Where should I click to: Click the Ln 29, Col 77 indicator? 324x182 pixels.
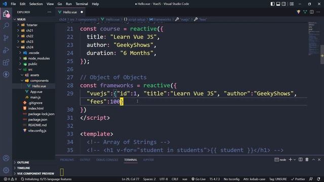131,179
